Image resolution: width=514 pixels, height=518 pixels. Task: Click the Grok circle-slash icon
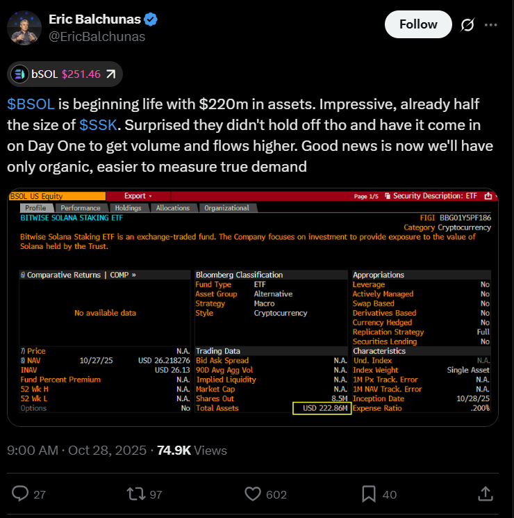pyautogui.click(x=467, y=25)
